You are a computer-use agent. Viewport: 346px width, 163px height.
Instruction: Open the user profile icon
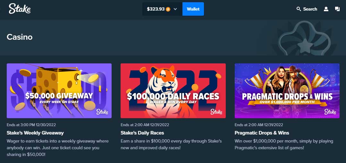coord(326,9)
